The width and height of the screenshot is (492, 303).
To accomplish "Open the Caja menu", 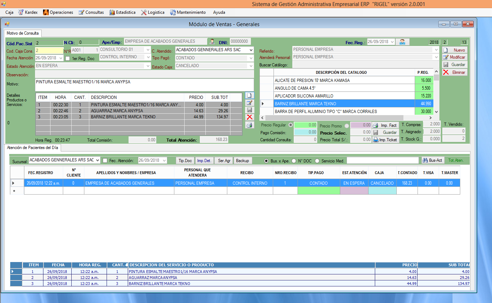I will (10, 12).
